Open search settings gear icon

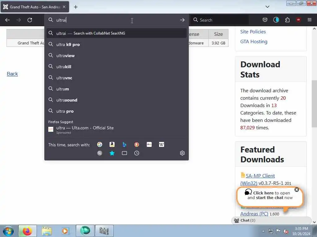(x=182, y=153)
